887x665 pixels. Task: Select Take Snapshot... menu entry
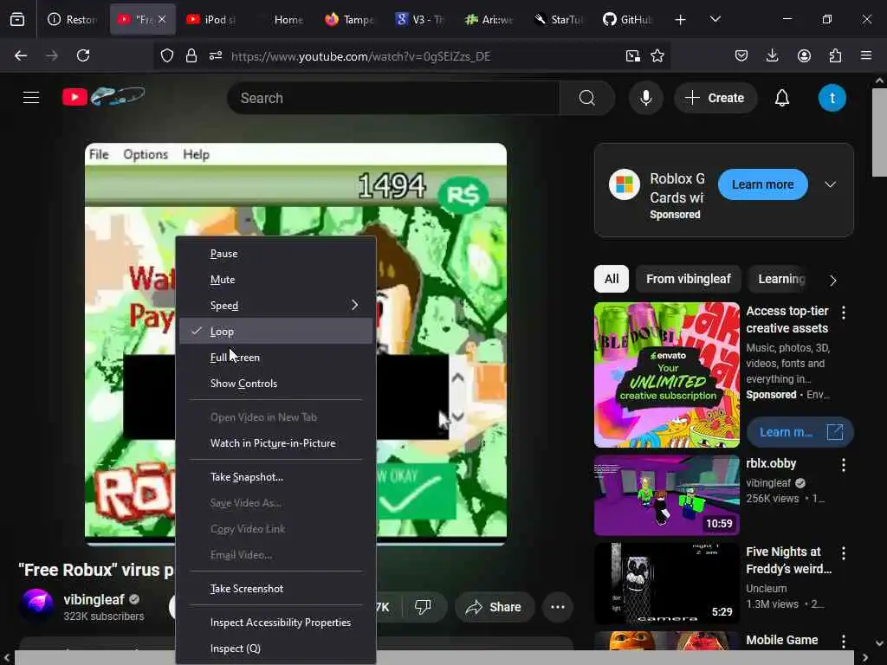pyautogui.click(x=276, y=477)
